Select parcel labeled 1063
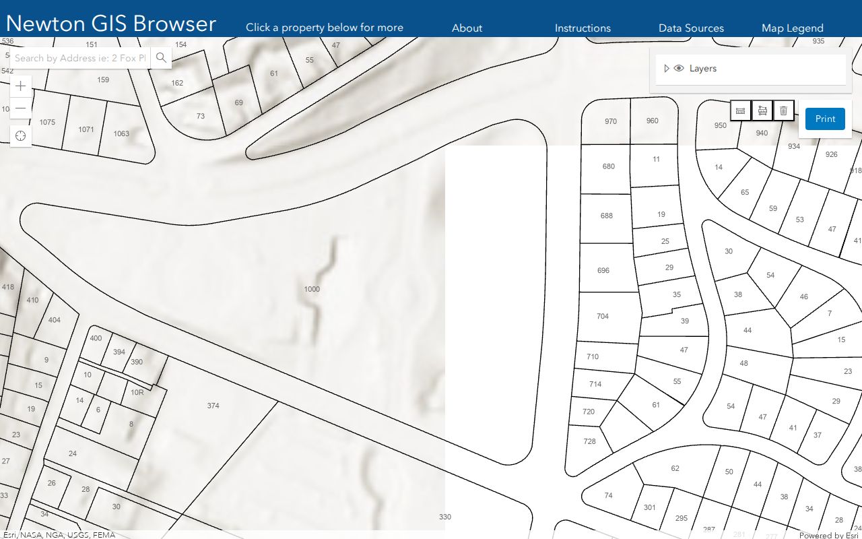Viewport: 862px width, 539px height. pos(121,133)
